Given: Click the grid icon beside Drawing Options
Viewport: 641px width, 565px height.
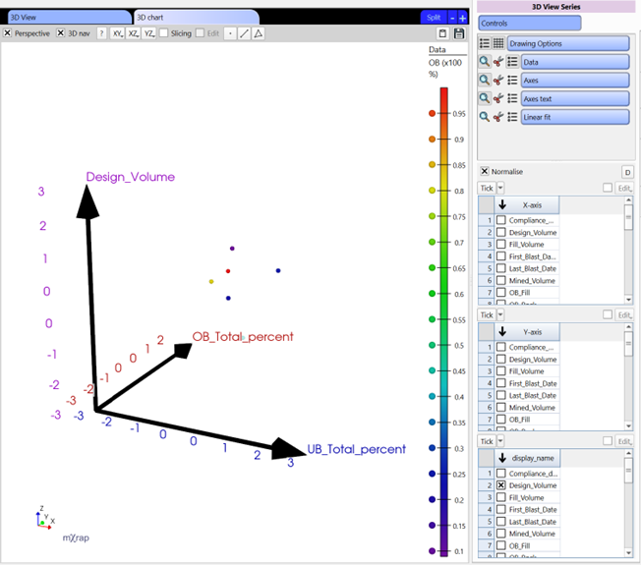Looking at the screenshot, I should [x=498, y=44].
